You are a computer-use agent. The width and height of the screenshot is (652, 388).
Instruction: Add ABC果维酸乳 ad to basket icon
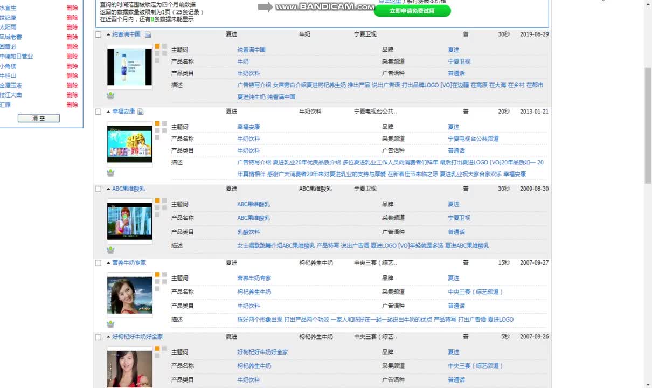(x=110, y=250)
